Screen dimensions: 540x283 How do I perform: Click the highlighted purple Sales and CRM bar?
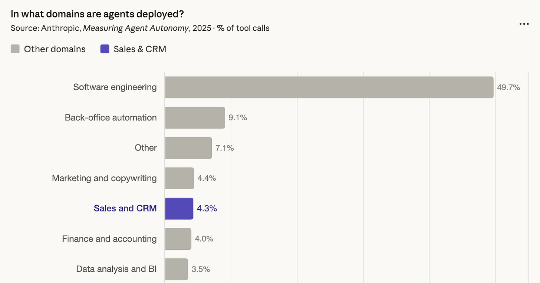[x=179, y=209]
